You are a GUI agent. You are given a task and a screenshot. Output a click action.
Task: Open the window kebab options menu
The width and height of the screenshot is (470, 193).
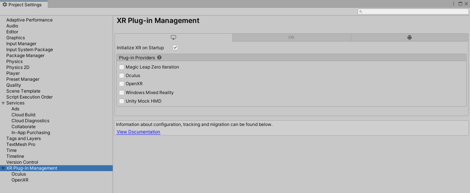(454, 4)
